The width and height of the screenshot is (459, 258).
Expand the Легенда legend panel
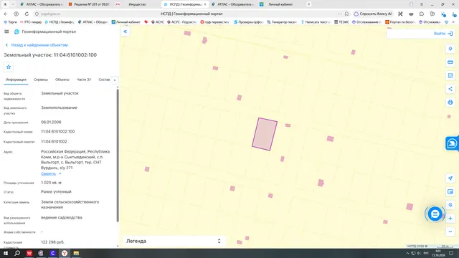coord(174,241)
